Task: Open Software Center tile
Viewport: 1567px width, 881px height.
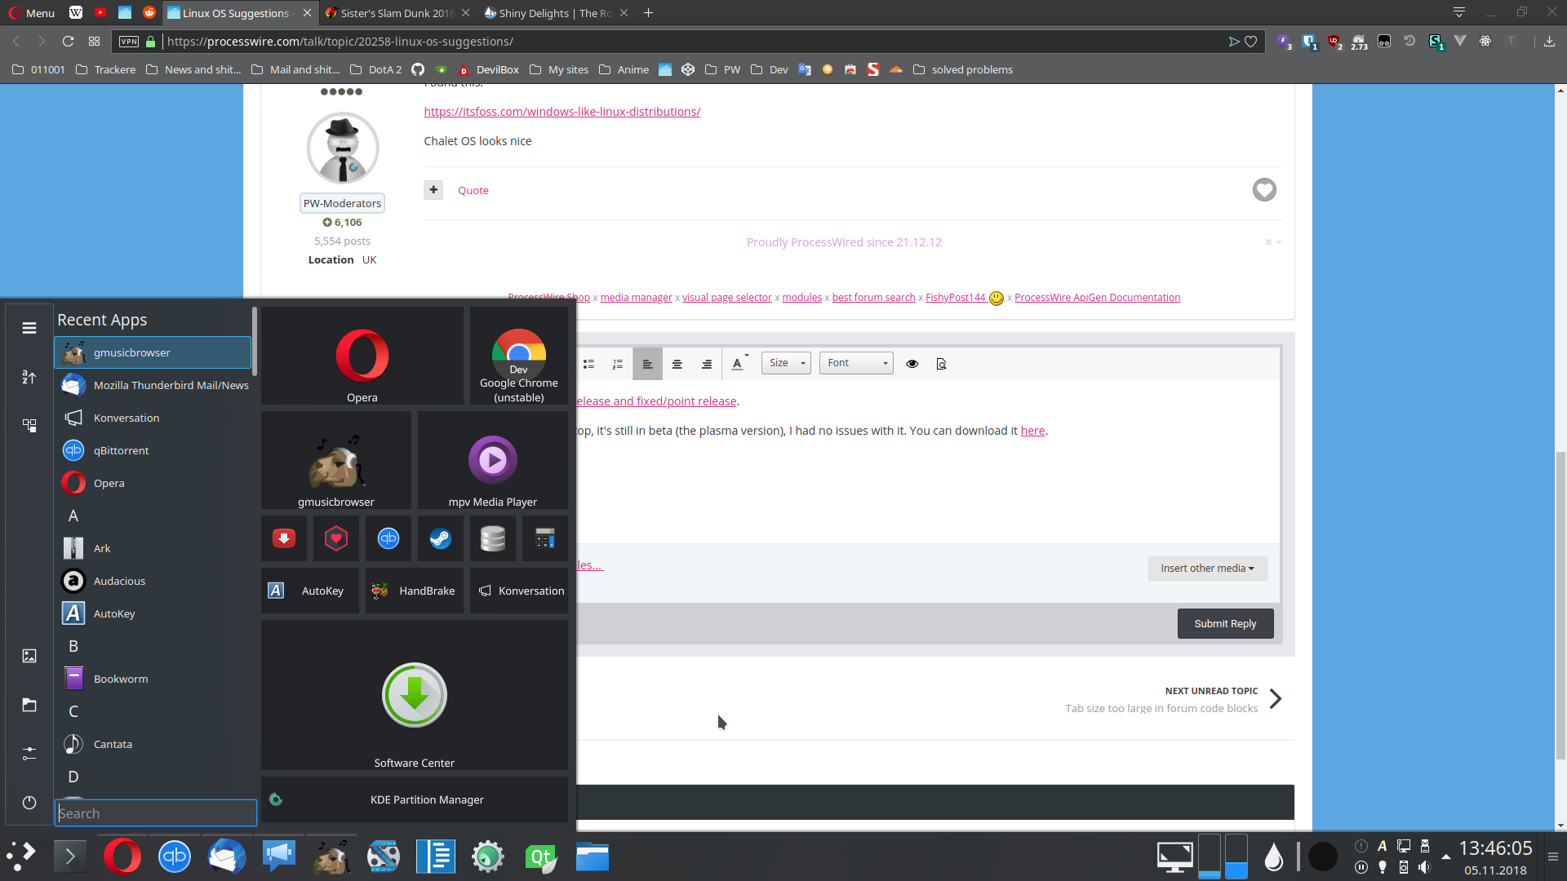Action: [414, 696]
